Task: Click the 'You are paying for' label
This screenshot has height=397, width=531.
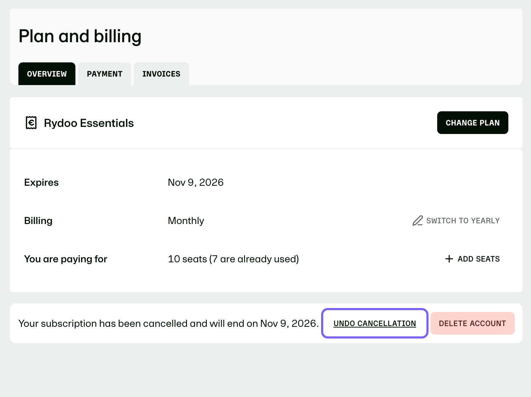Action: (x=65, y=259)
